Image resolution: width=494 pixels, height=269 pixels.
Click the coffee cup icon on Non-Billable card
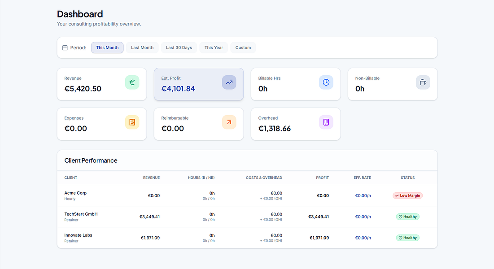tap(423, 82)
